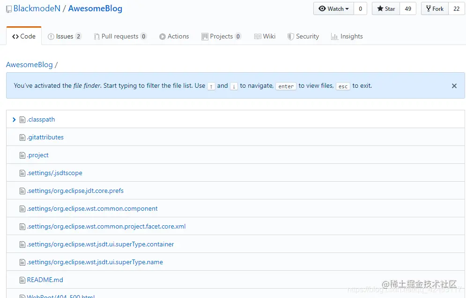Click the repository book icon beside BlackmodeN
The image size is (466, 298).
pos(9,9)
